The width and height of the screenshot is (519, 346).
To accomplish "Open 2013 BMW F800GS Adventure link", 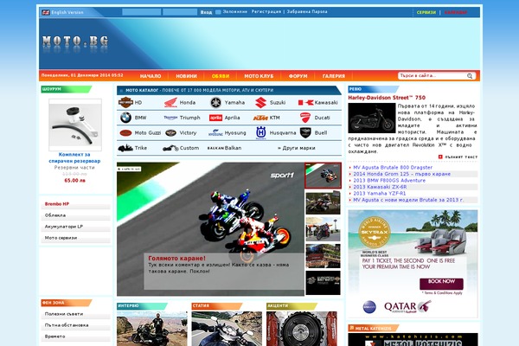I will pos(389,181).
